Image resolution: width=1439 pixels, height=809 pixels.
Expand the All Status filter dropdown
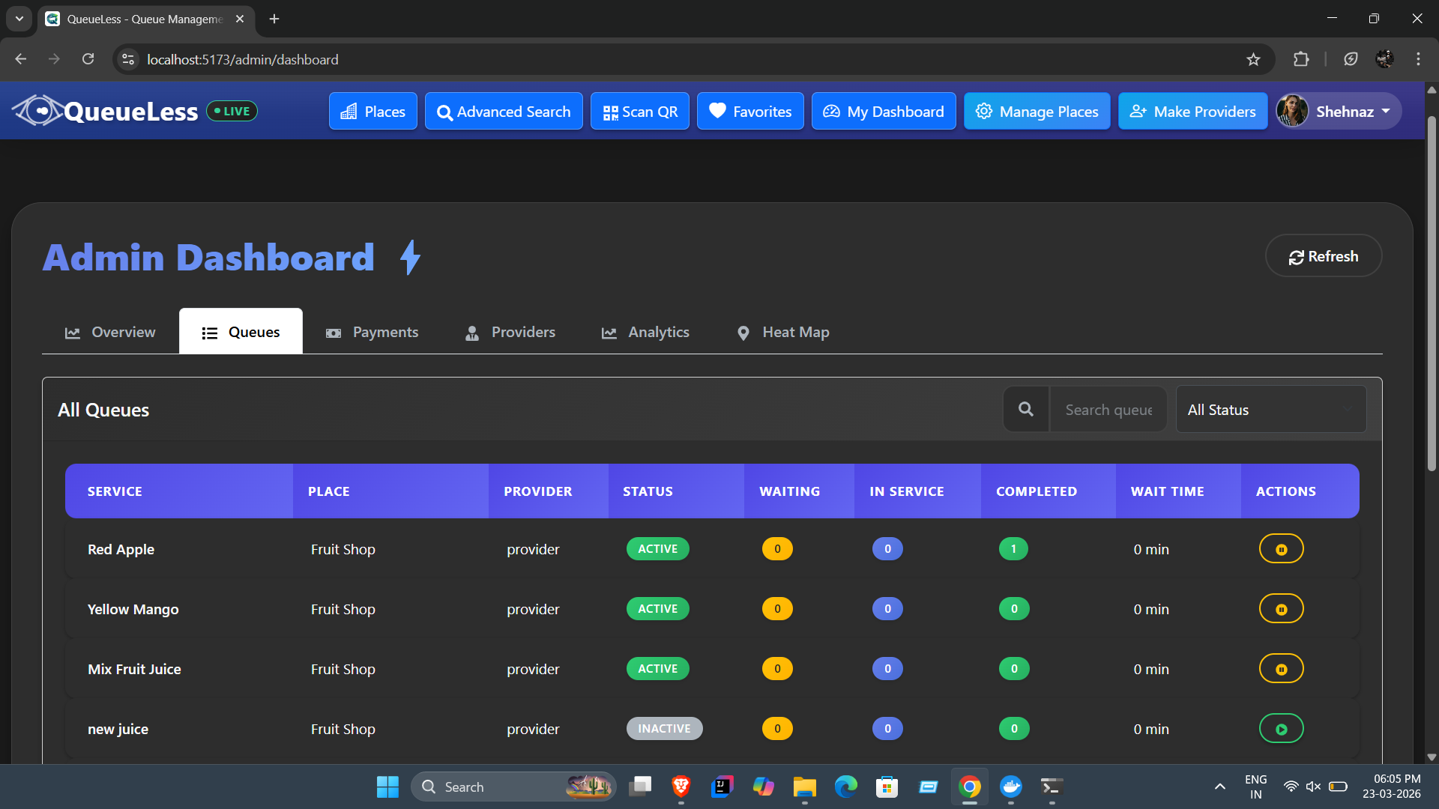[x=1271, y=409]
